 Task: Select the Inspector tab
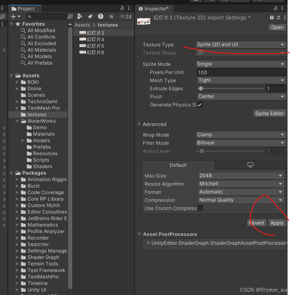coord(154,8)
